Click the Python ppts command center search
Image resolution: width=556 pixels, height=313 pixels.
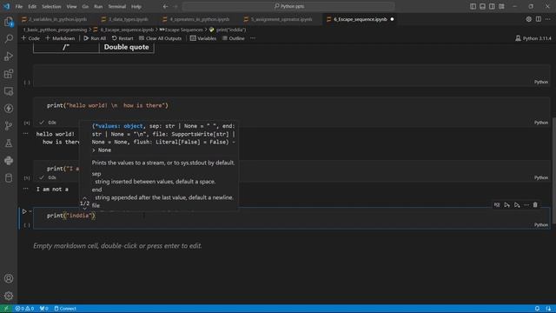click(288, 6)
